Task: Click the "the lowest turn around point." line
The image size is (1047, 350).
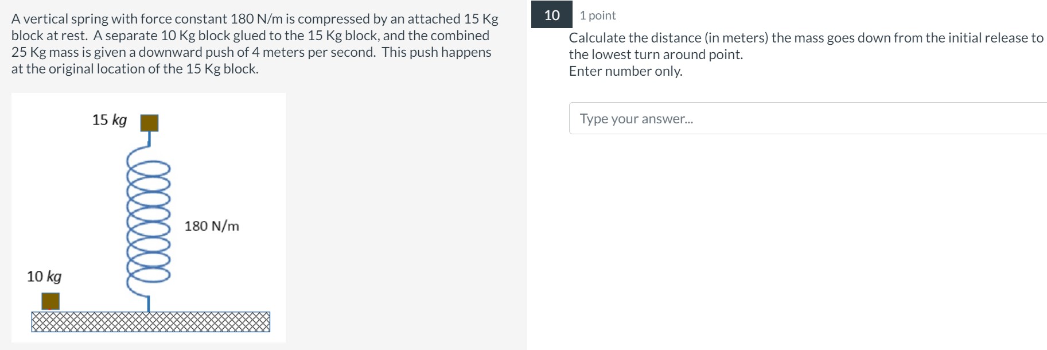Action: (x=656, y=55)
